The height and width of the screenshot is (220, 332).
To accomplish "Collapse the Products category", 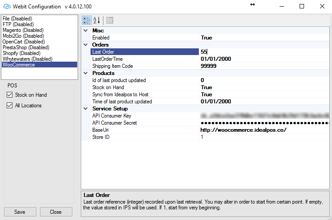I will point(86,73).
